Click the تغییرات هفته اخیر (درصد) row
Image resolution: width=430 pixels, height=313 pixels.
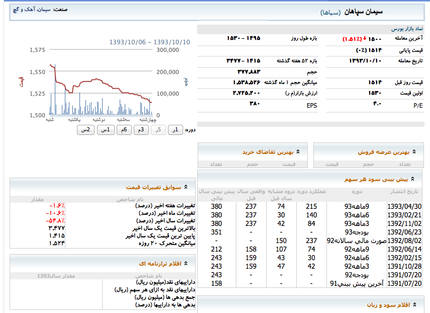tap(103, 206)
